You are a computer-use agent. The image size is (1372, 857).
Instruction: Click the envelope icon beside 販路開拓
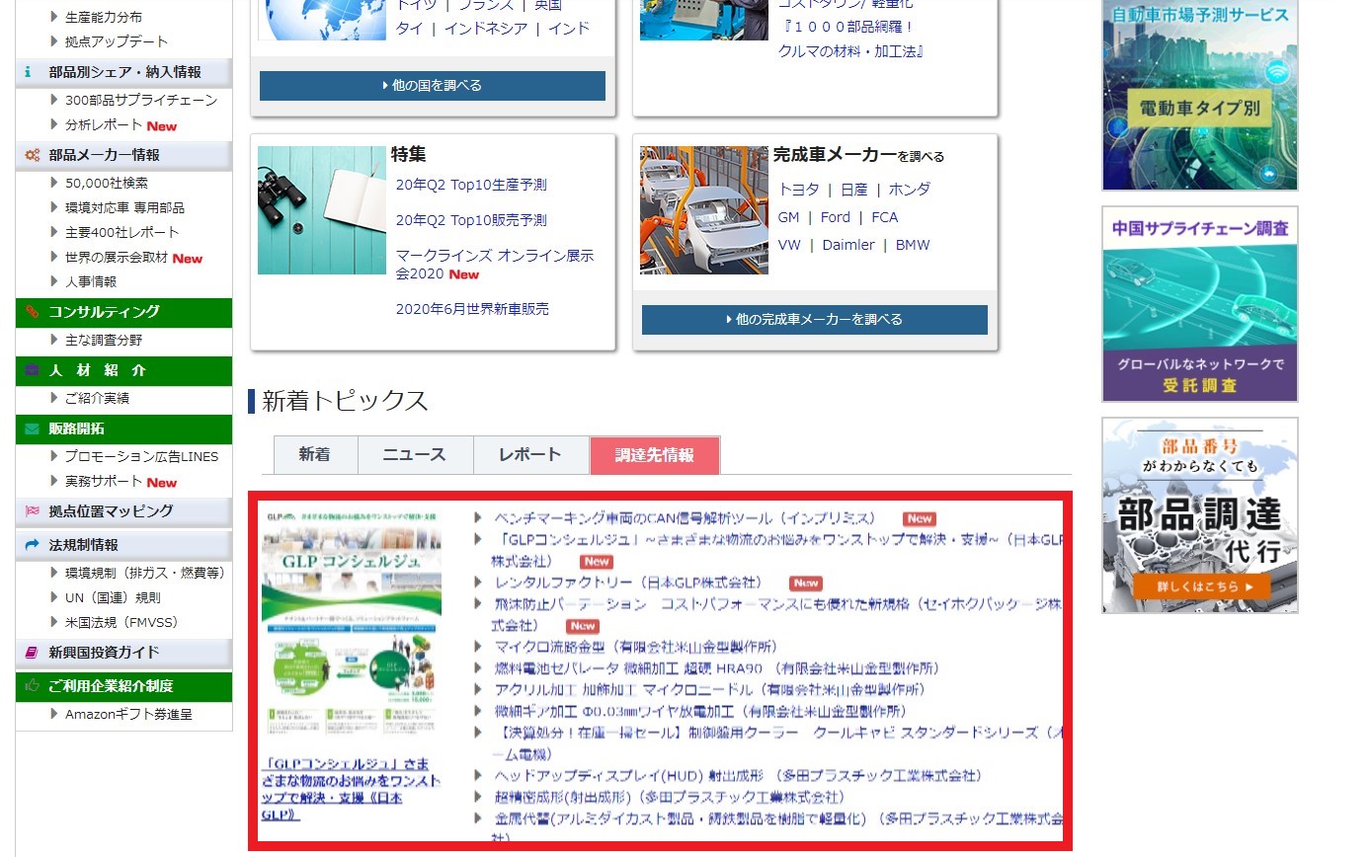pos(32,428)
